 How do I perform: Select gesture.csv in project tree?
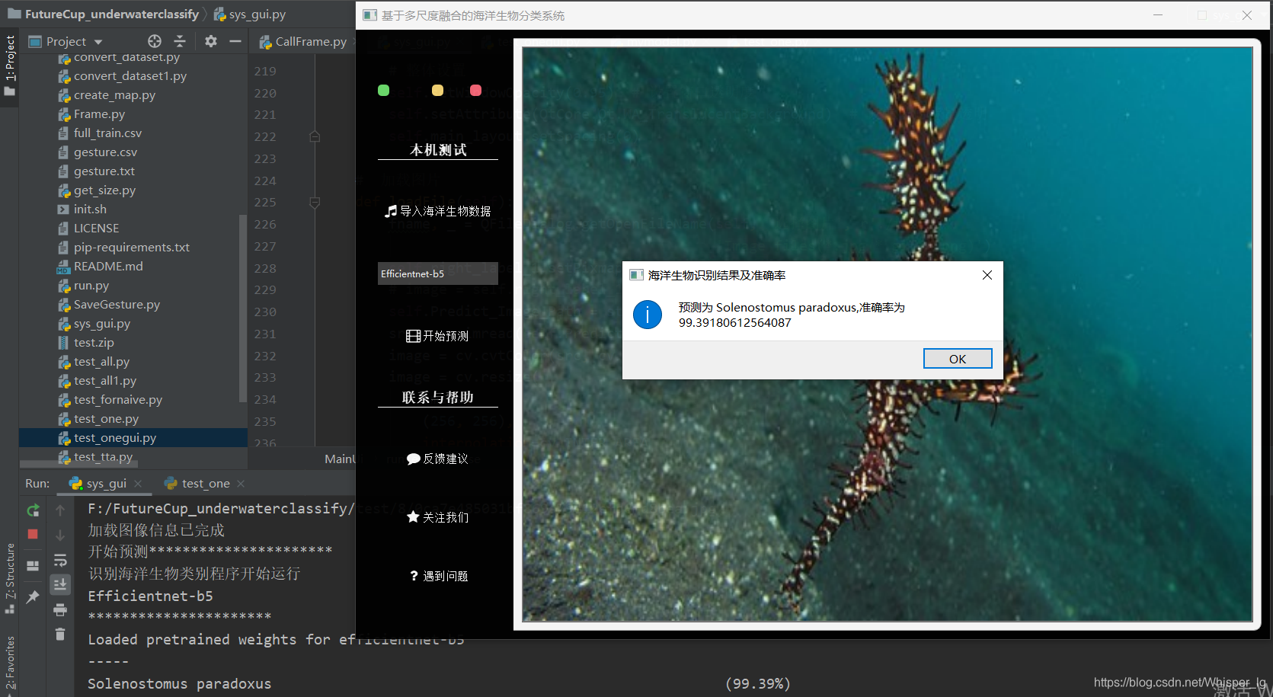(105, 152)
